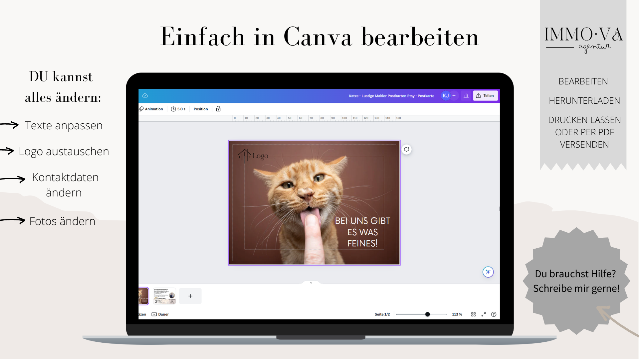Viewport: 639px width, 359px height.
Task: Enter fullscreen presentation mode
Action: (x=484, y=314)
